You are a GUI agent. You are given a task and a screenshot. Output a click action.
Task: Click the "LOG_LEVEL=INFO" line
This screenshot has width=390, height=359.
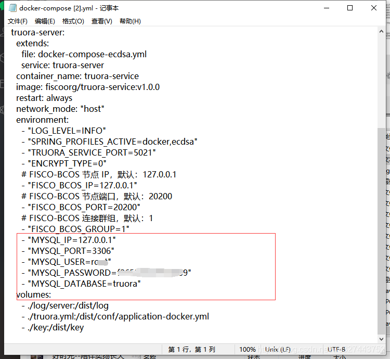pos(63,131)
